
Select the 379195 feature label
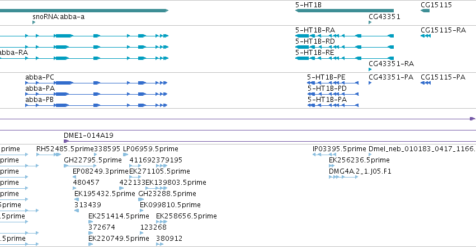(x=169, y=160)
